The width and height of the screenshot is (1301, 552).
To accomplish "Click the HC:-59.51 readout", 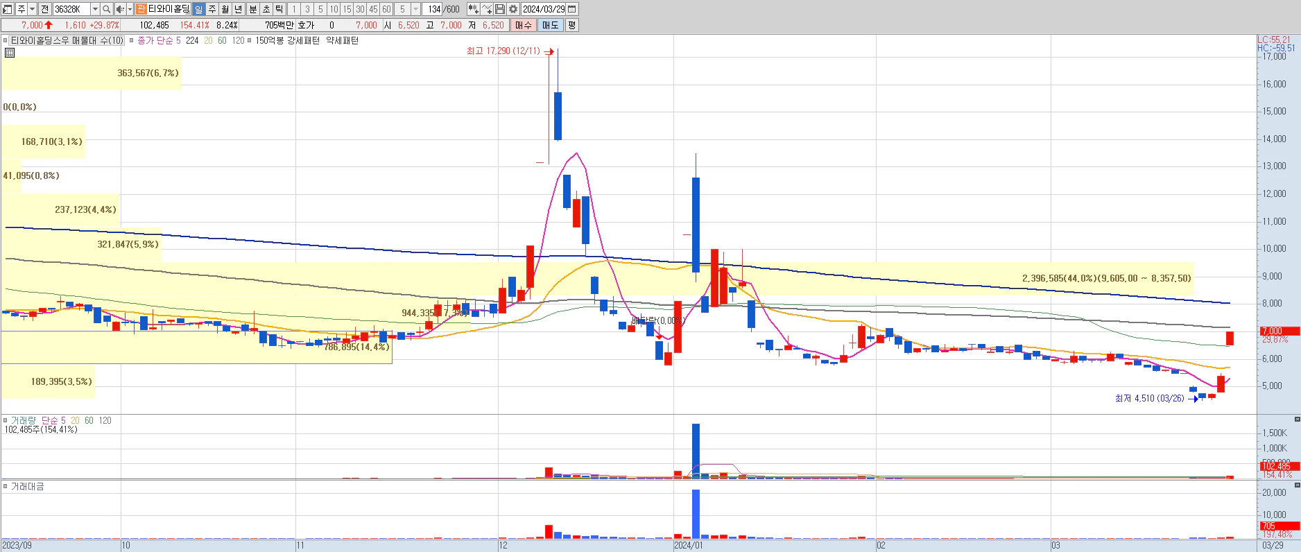I will (1276, 49).
